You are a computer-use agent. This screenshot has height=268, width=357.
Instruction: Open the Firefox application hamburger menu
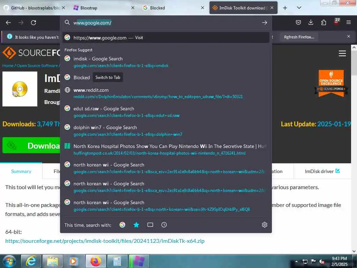[349, 22]
